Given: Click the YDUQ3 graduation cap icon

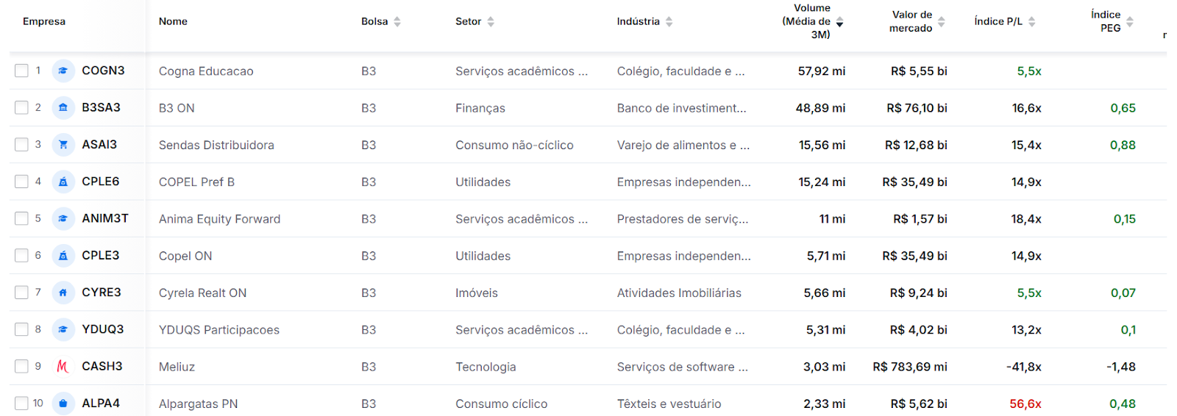Looking at the screenshot, I should point(63,329).
